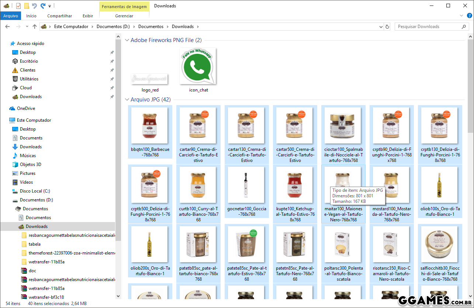Open the Arquivo menu tab
This screenshot has height=308, width=474.
[11, 16]
